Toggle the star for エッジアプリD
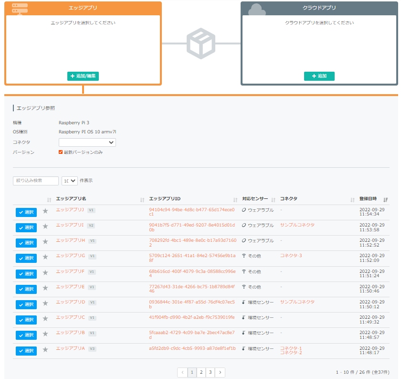Image resolution: width=401 pixels, height=379 pixels. 45,303
